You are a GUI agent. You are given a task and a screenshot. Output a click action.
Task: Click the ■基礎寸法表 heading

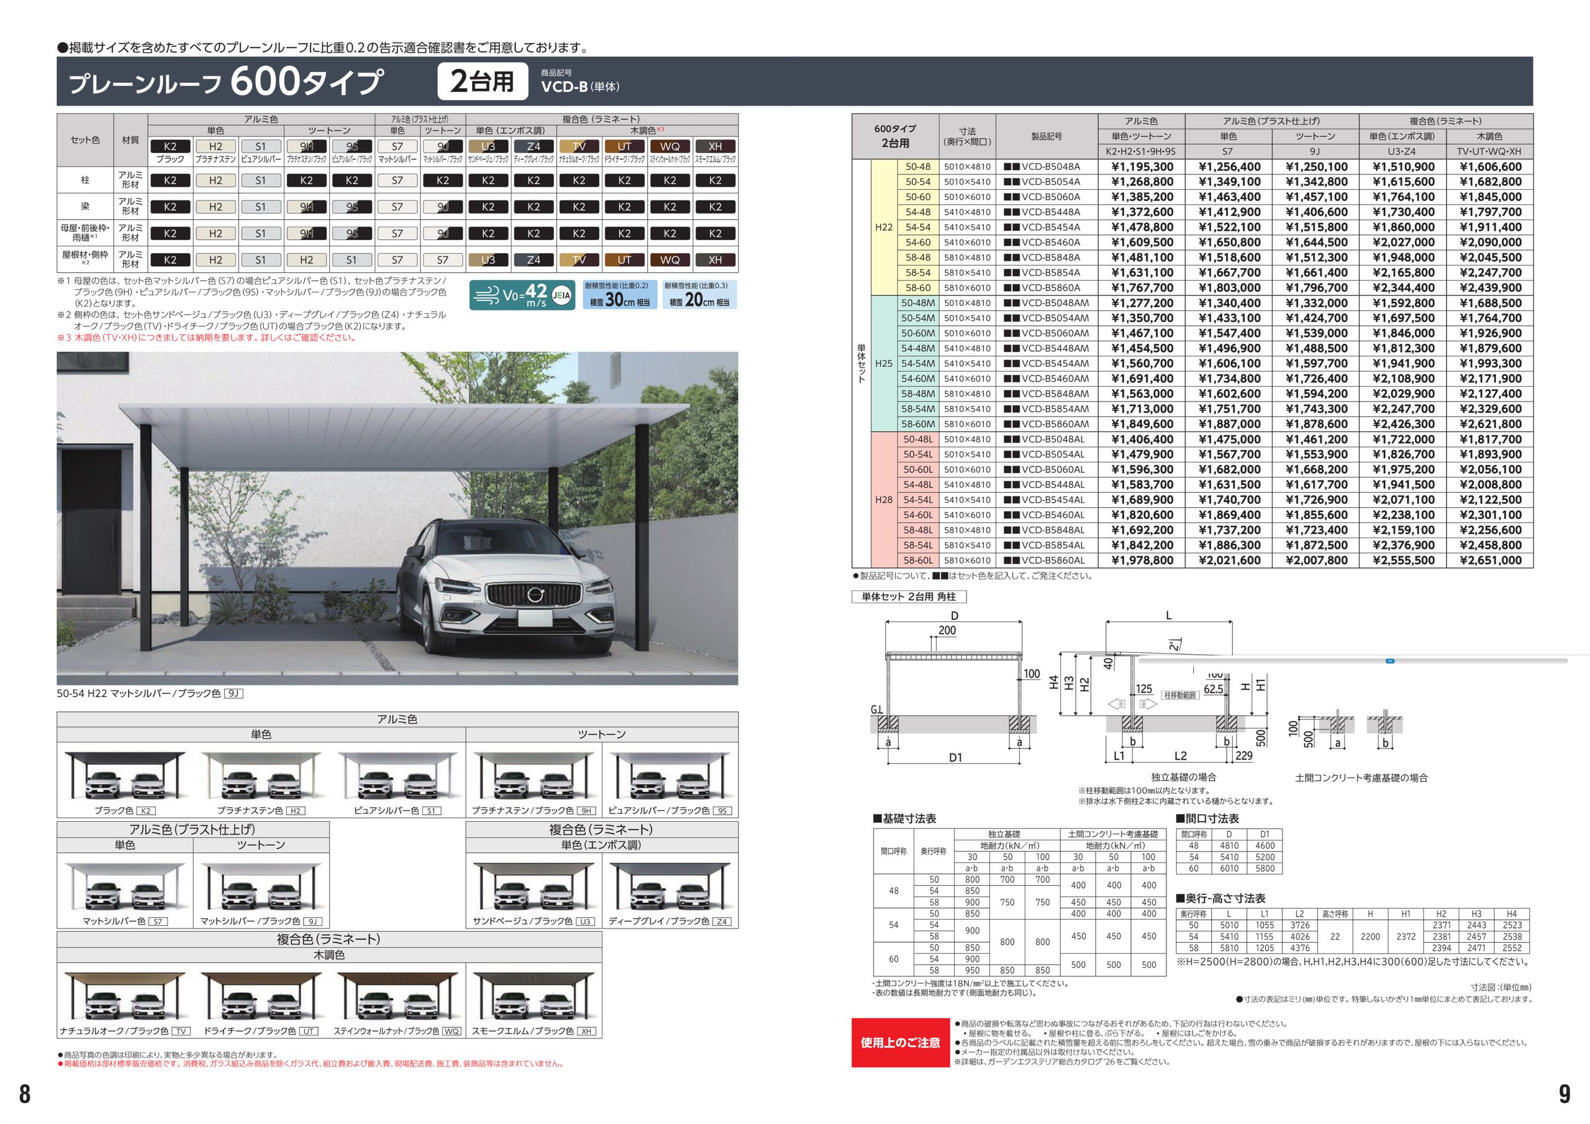point(904,819)
